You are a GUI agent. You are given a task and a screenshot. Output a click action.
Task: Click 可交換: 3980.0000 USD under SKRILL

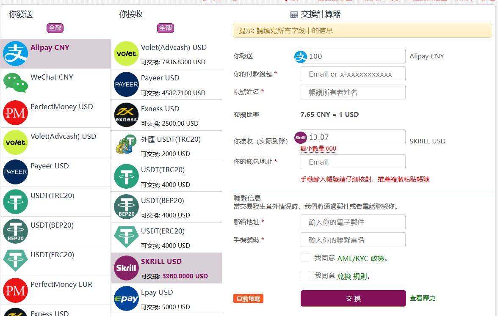tap(174, 276)
